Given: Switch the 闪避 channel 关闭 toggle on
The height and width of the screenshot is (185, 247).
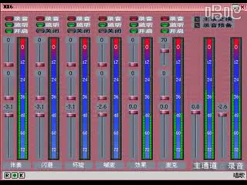Looking at the screenshot, I should 40,30.
